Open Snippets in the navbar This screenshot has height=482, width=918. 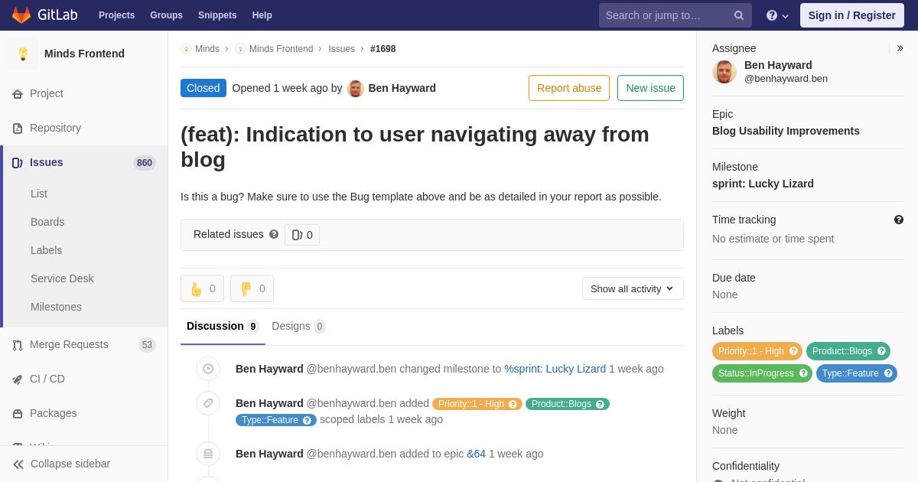[x=217, y=15]
